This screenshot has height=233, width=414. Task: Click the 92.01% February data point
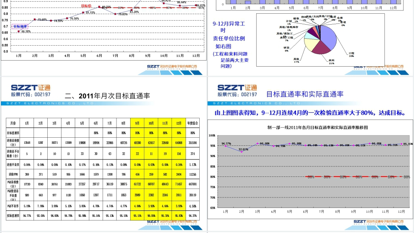coord(241,151)
